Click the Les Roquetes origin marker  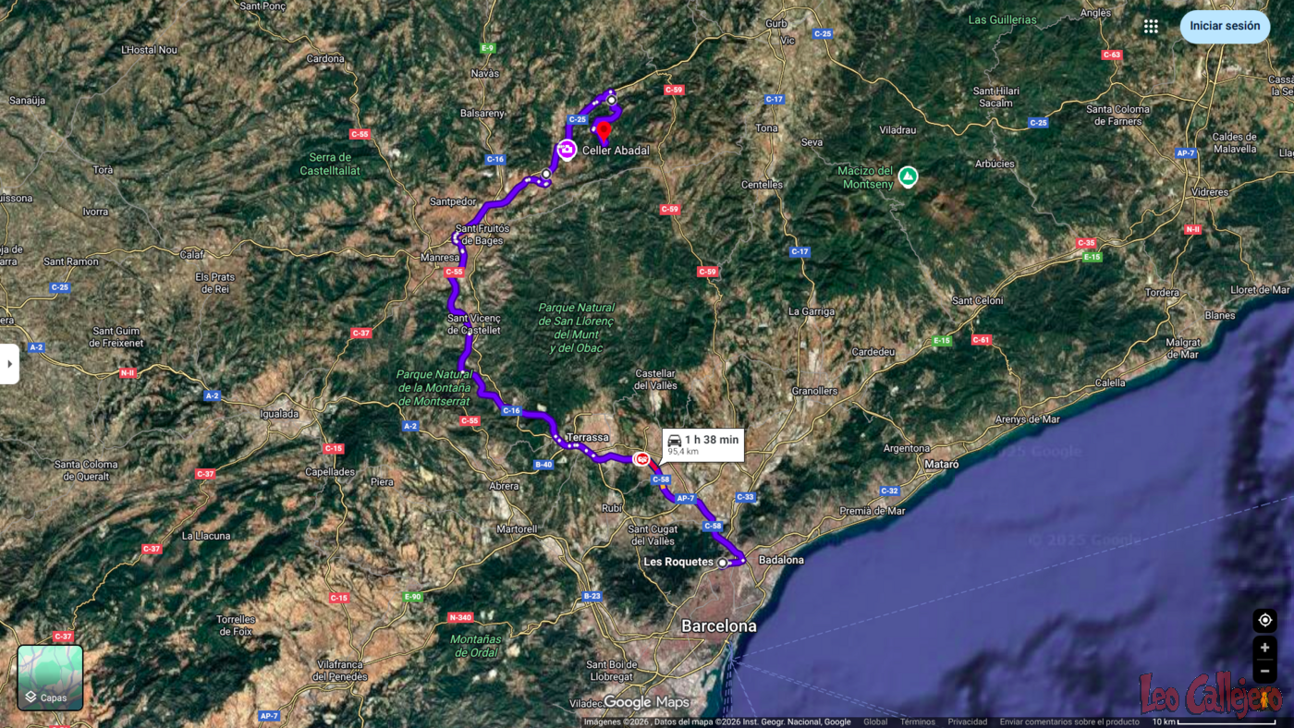coord(723,562)
